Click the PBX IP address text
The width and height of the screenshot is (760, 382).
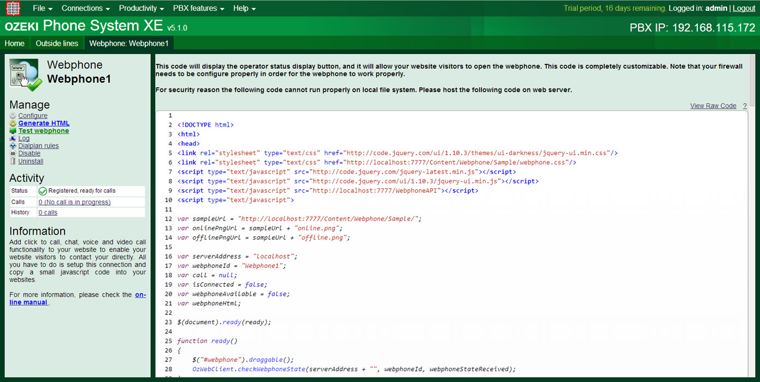(692, 28)
